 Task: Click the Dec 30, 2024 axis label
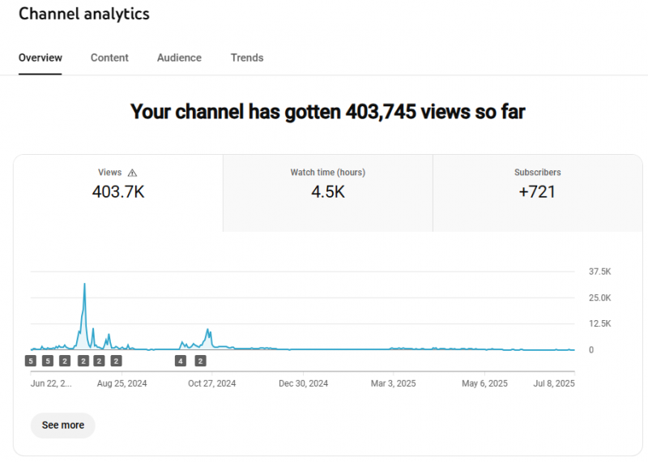(303, 383)
